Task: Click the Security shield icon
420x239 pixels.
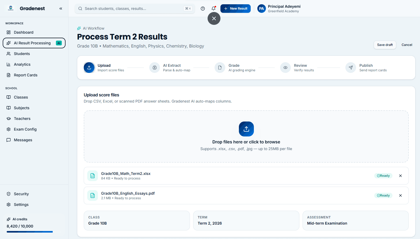Action: click(9, 194)
